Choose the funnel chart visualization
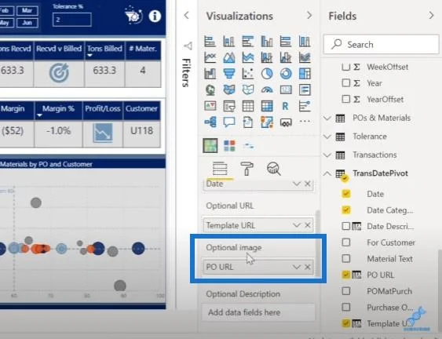442x339 pixels. 229,74
